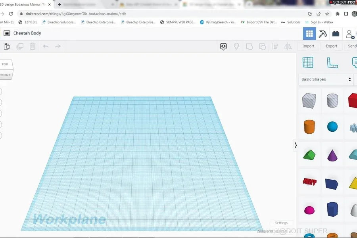The image size is (357, 238).
Task: Click the Ungroup shapes icon
Action: coord(262,46)
